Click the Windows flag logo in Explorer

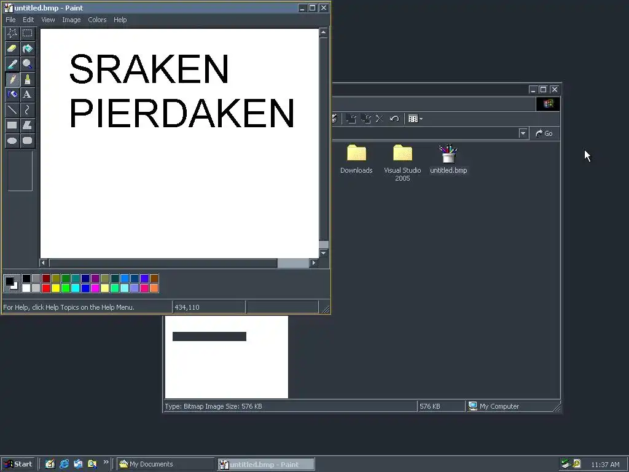point(547,104)
